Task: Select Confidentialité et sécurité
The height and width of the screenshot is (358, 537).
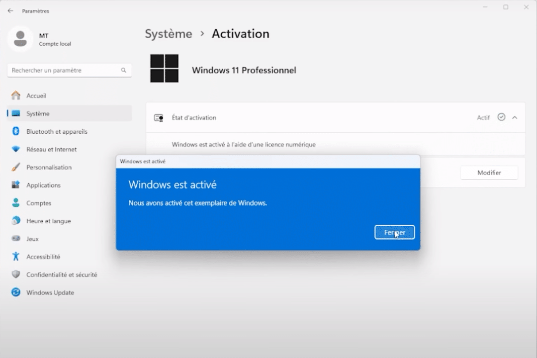Action: pos(61,274)
